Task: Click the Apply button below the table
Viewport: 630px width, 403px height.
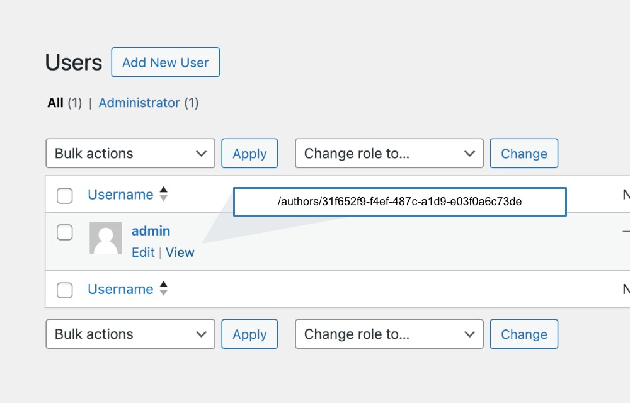Action: [249, 334]
